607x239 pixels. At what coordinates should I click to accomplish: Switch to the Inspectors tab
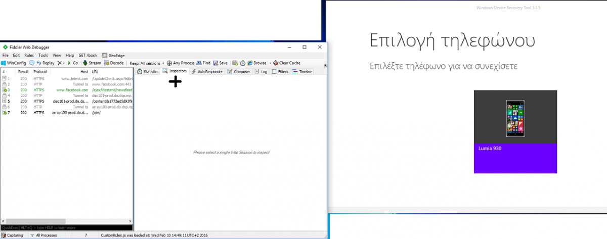pyautogui.click(x=175, y=71)
